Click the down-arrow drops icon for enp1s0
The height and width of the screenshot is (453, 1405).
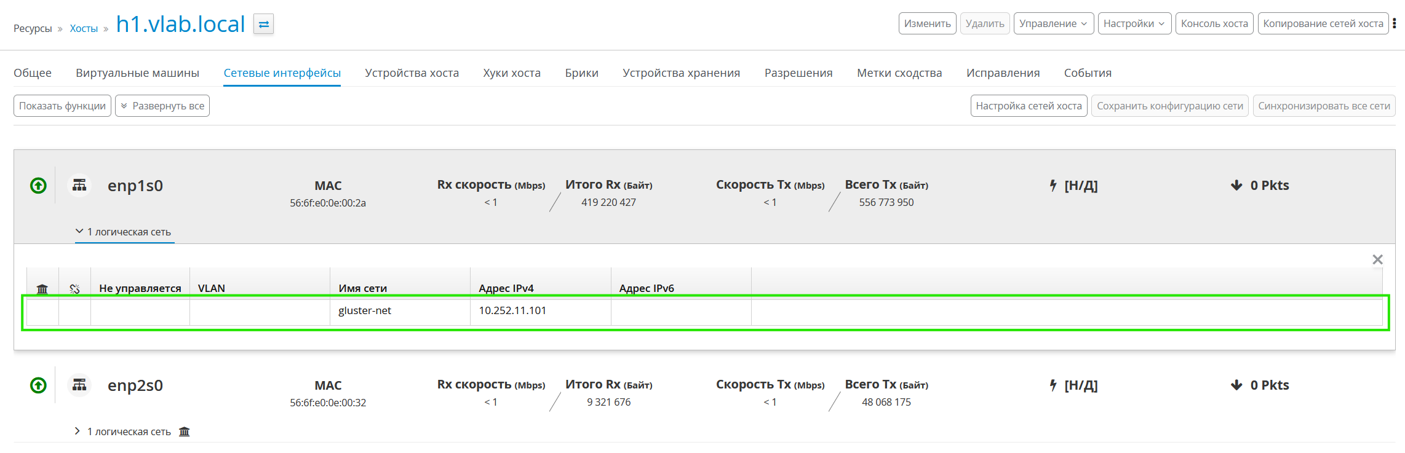click(x=1236, y=186)
